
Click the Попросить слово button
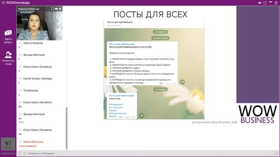8,58
